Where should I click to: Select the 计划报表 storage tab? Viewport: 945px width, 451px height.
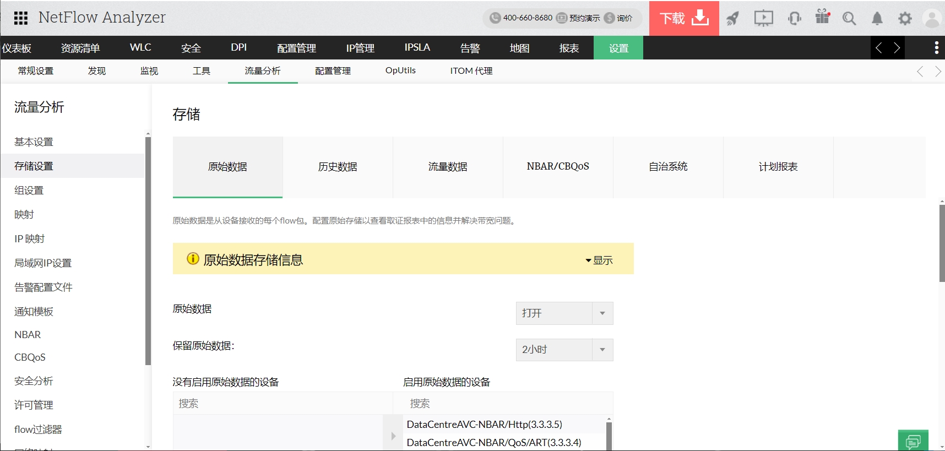click(x=778, y=167)
